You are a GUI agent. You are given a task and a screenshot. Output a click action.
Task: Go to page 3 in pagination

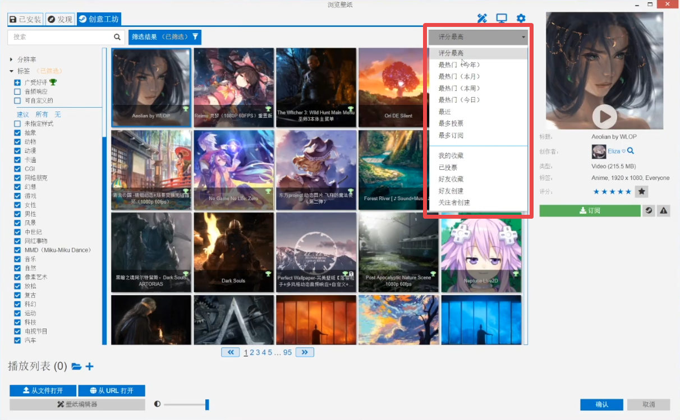tap(258, 353)
